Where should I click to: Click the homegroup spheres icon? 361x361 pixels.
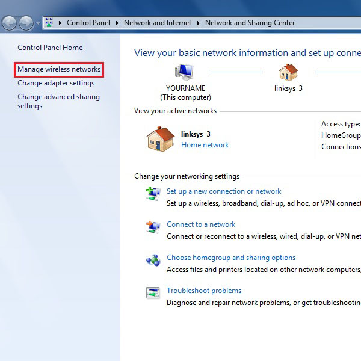pos(153,260)
